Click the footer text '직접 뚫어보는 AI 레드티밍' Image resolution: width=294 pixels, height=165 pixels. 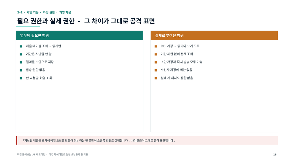(31, 155)
